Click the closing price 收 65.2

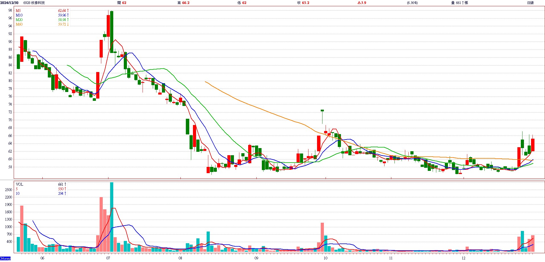click(x=303, y=3)
